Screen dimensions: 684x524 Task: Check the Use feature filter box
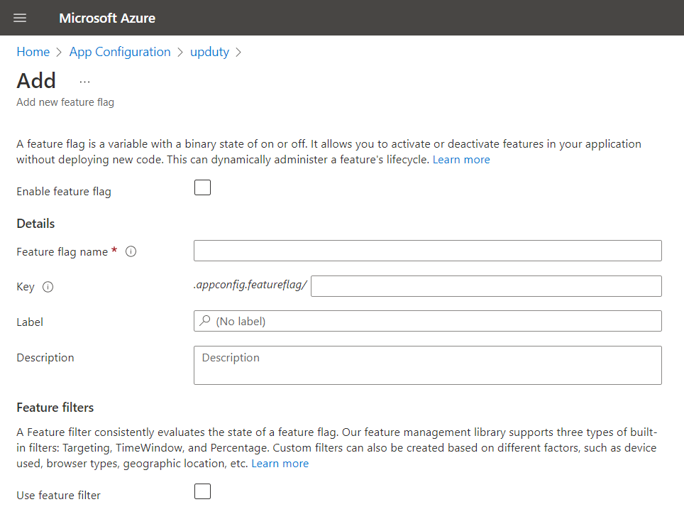coord(202,491)
